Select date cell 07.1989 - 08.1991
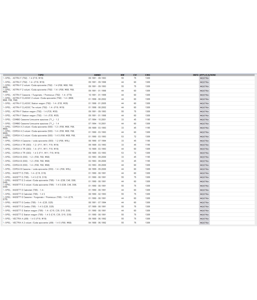257x300 pixels. pos(97,207)
